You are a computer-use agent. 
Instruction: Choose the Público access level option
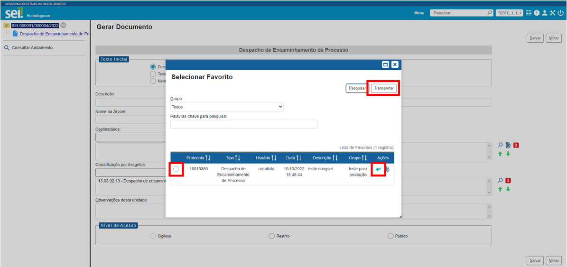pos(390,236)
